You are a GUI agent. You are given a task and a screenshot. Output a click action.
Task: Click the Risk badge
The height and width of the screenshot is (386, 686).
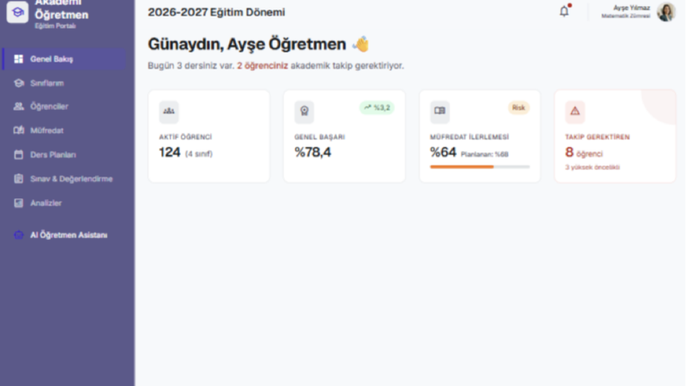click(x=518, y=107)
